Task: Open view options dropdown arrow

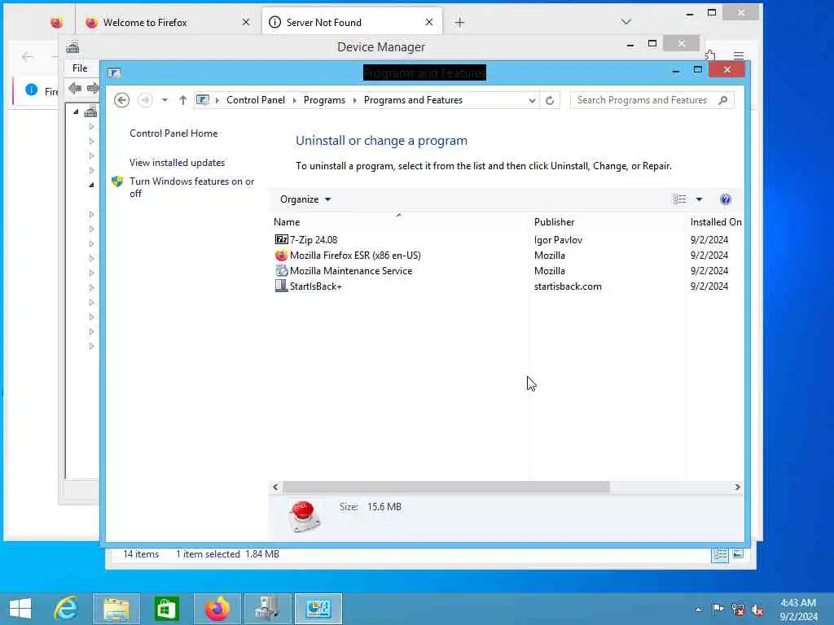Action: pyautogui.click(x=699, y=199)
